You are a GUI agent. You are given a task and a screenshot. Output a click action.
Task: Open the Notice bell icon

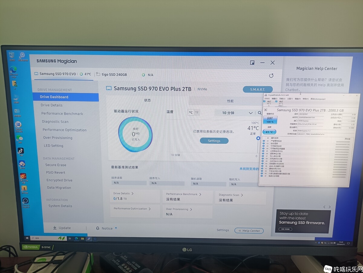coord(98,228)
